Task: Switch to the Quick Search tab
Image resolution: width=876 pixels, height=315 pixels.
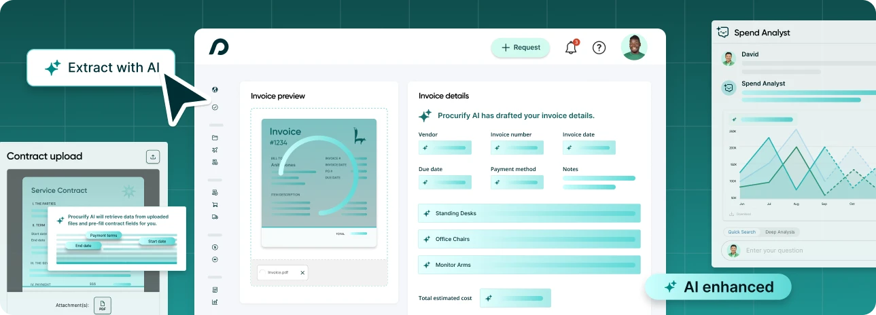Action: click(x=741, y=232)
